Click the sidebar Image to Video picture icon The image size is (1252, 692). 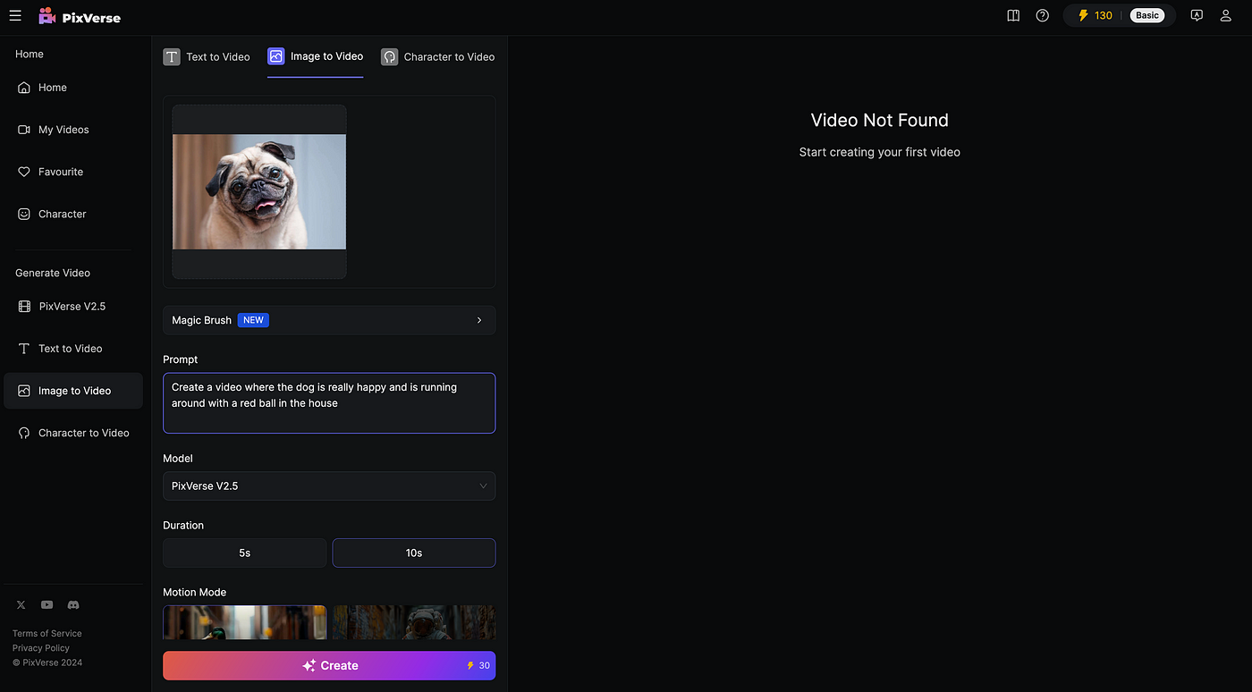point(24,391)
